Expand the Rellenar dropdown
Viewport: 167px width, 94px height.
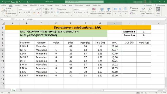[137, 11]
